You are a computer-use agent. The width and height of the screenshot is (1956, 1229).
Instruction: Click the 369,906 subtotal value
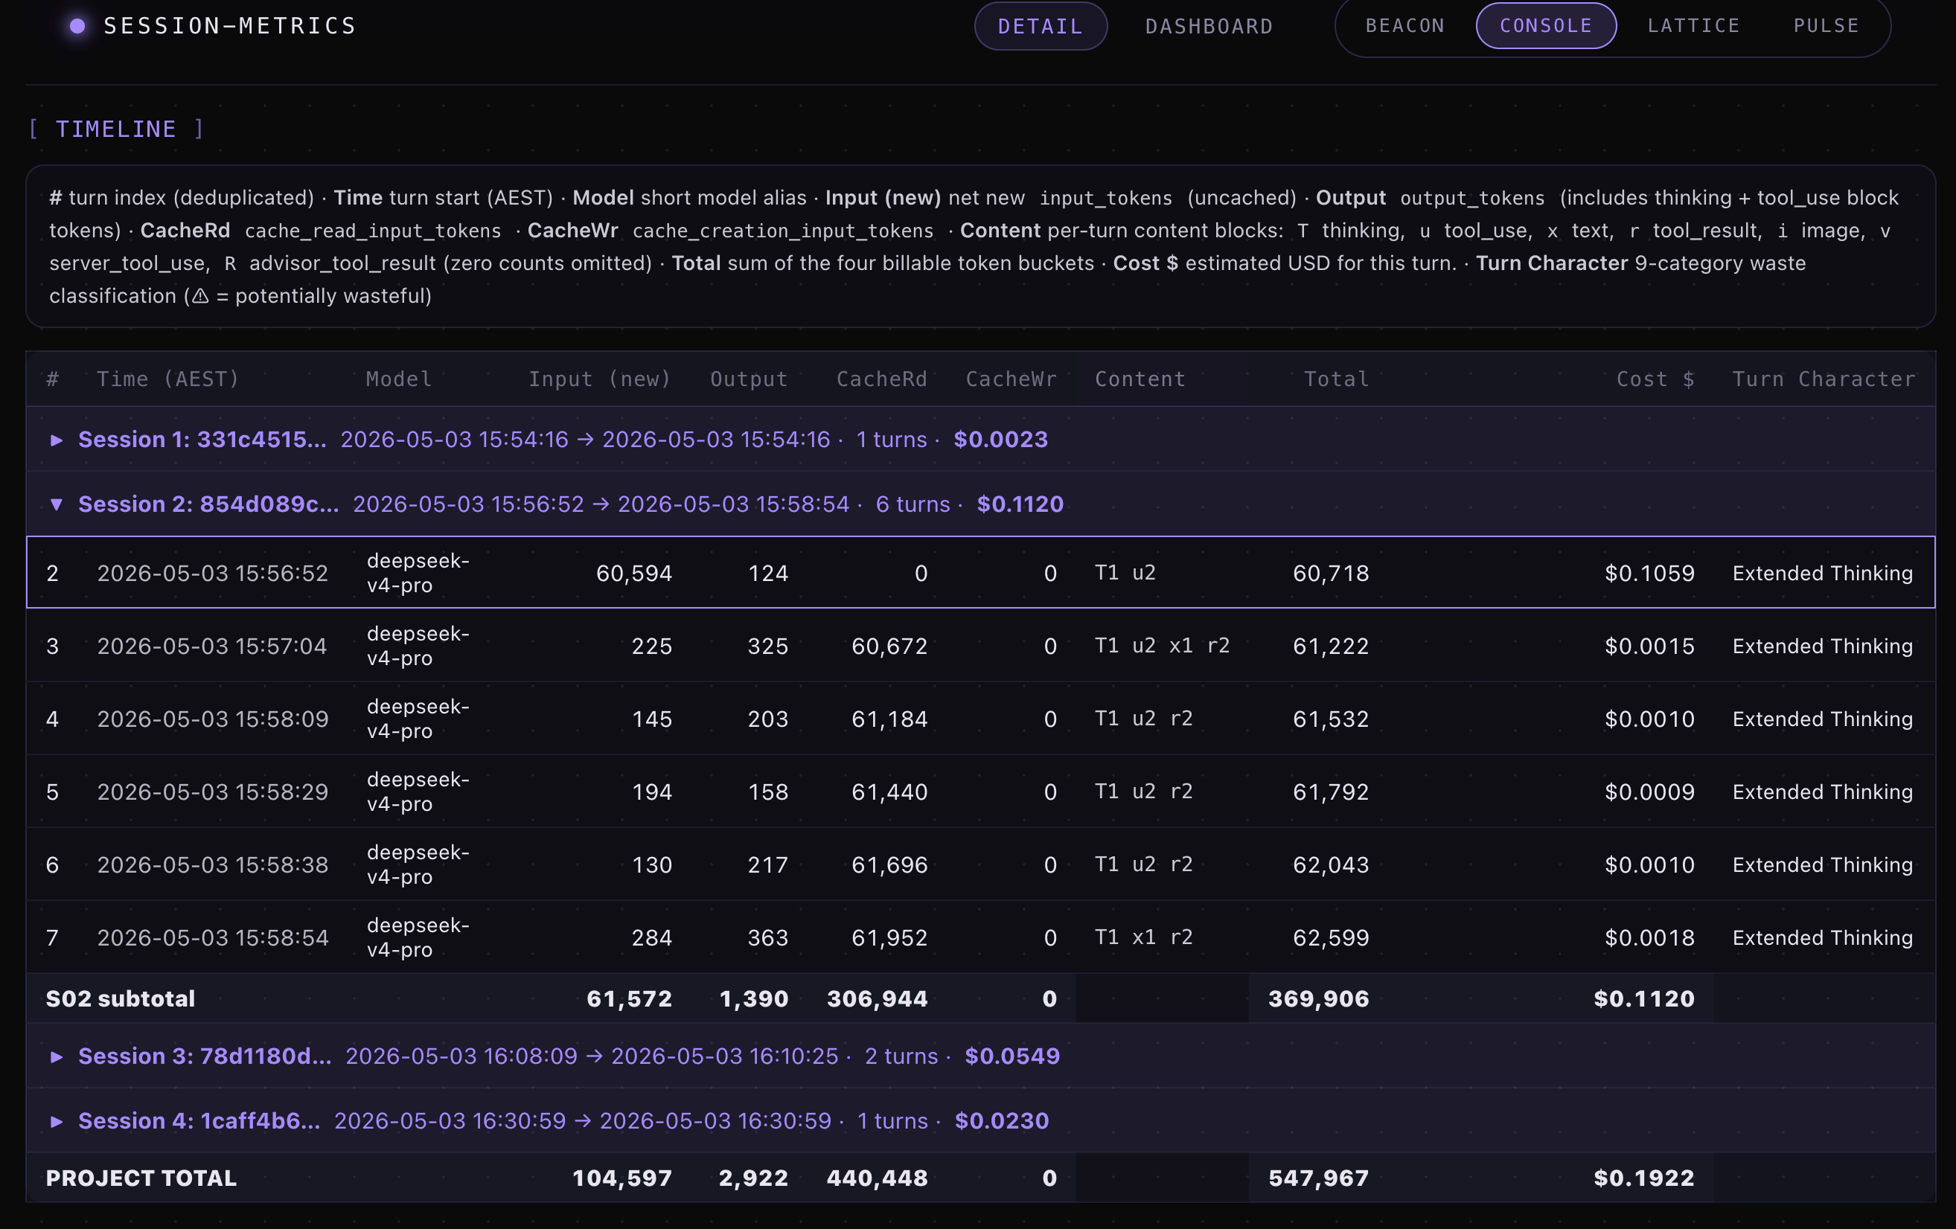pyautogui.click(x=1318, y=999)
